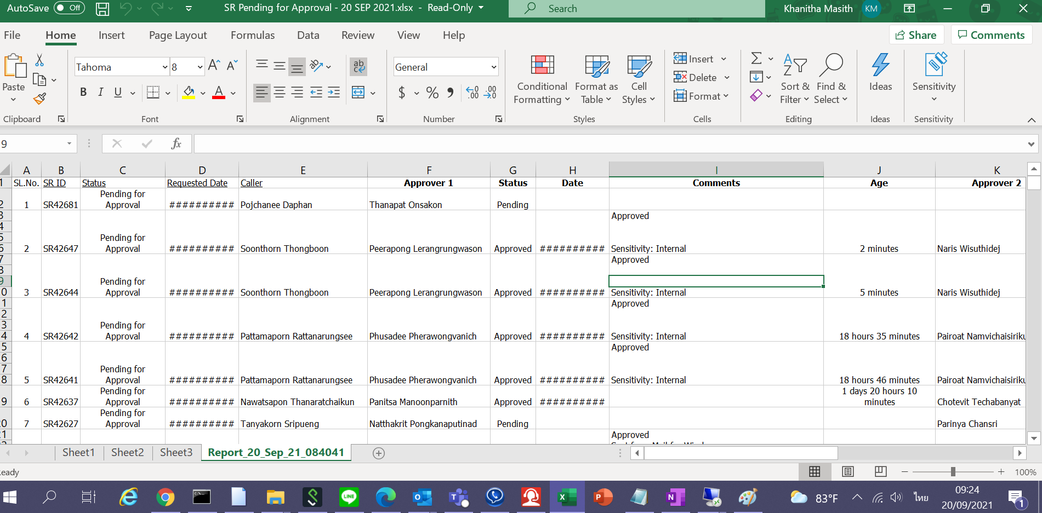The width and height of the screenshot is (1042, 513).
Task: Click the yellow Fill Color swatch
Action: pyautogui.click(x=189, y=93)
